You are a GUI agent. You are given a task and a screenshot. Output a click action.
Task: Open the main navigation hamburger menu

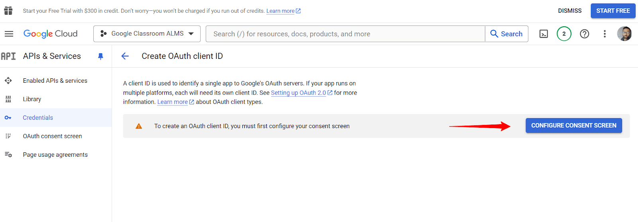9,34
